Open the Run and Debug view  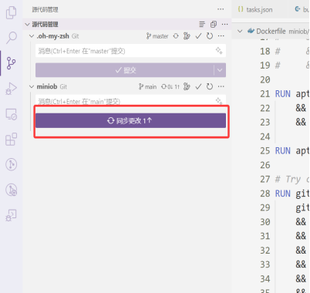click(11, 89)
